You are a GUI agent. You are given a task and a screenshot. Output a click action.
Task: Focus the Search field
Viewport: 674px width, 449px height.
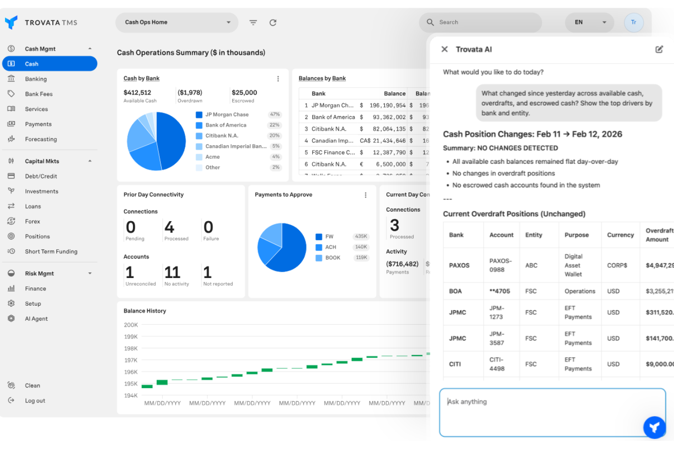pos(480,22)
